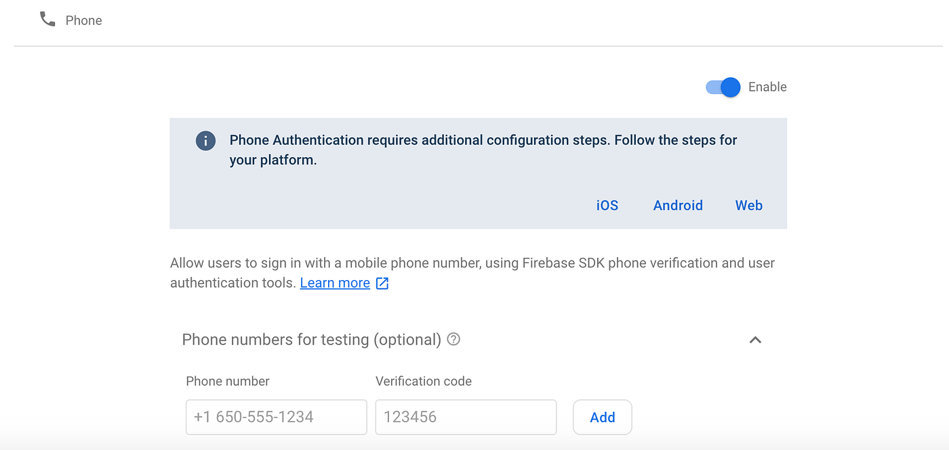Click the question mark help icon
This screenshot has height=450, width=949.
pyautogui.click(x=454, y=339)
